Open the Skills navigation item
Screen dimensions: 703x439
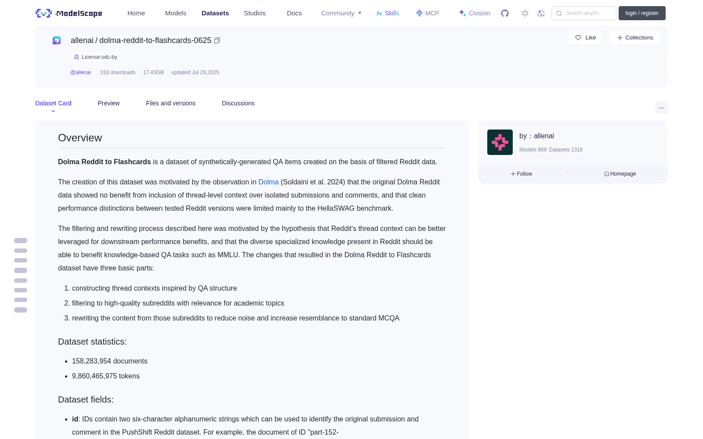tap(388, 13)
